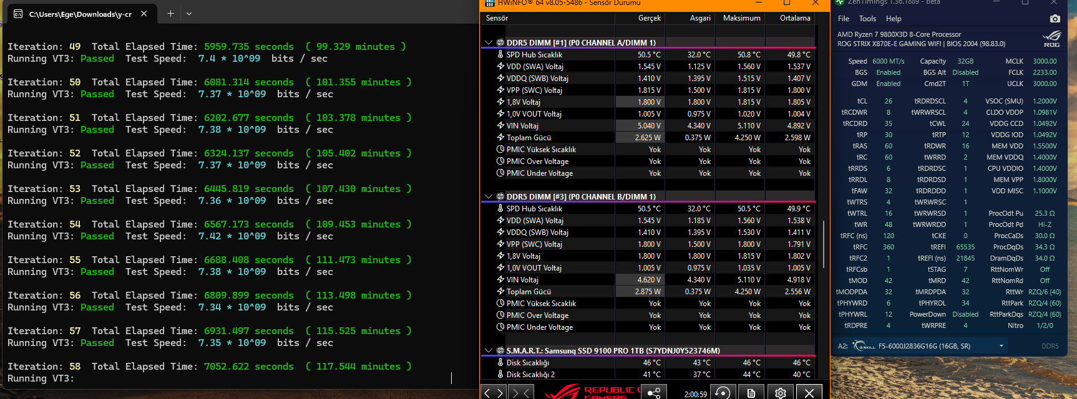Open the ZenTimings Tools menu
The width and height of the screenshot is (1077, 399).
pyautogui.click(x=867, y=19)
